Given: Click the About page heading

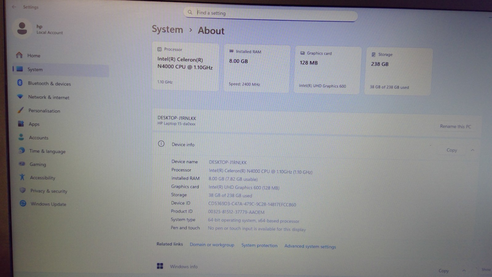Looking at the screenshot, I should [x=211, y=30].
